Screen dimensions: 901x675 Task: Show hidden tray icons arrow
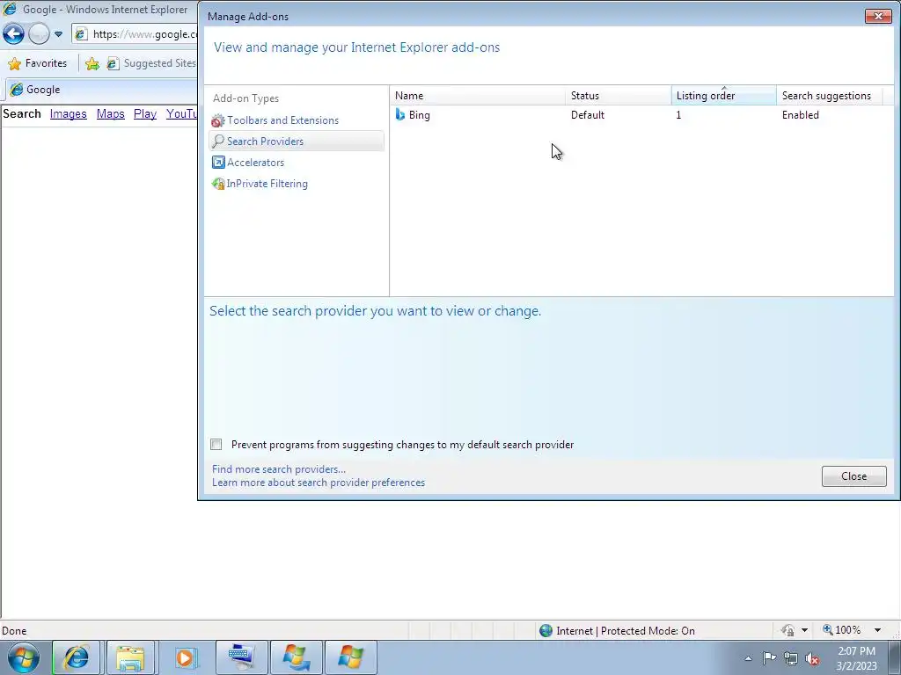pyautogui.click(x=748, y=658)
